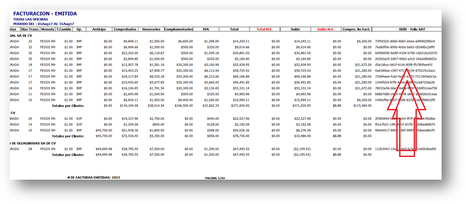Select the Total client sum $78,736.40

coord(241,136)
